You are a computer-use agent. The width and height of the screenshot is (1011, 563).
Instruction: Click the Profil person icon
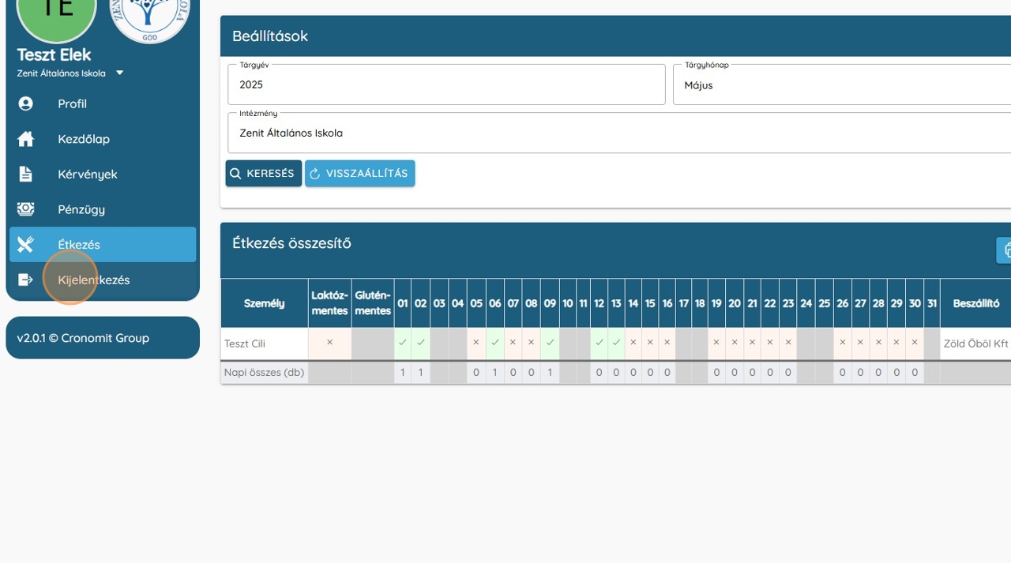(x=25, y=103)
